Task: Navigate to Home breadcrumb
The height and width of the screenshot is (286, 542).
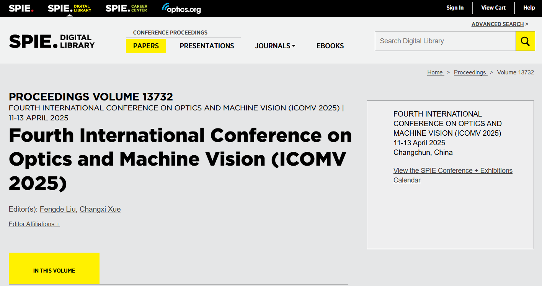Action: point(436,72)
